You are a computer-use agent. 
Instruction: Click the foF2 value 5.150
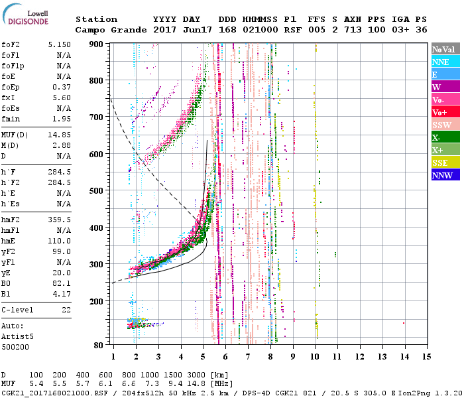click(x=60, y=43)
